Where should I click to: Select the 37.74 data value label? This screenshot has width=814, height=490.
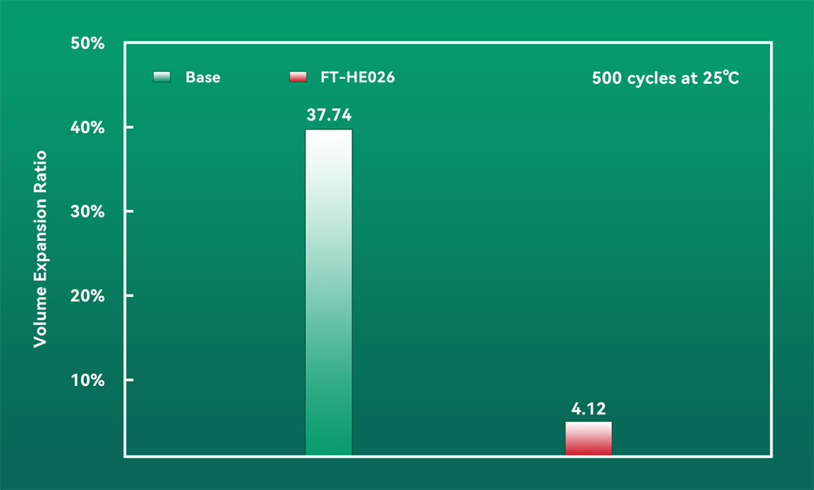pos(329,115)
